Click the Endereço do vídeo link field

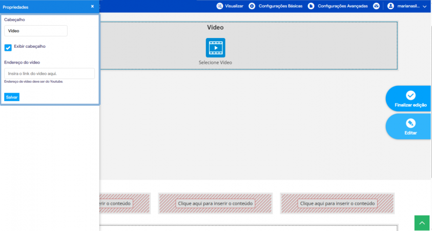(50, 74)
